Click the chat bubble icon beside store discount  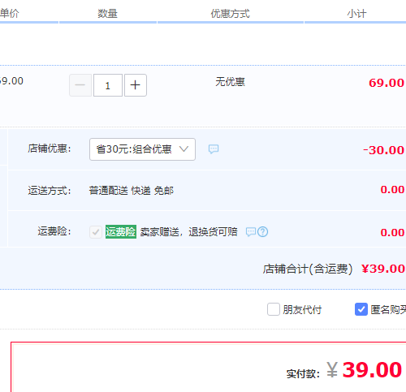coord(214,149)
